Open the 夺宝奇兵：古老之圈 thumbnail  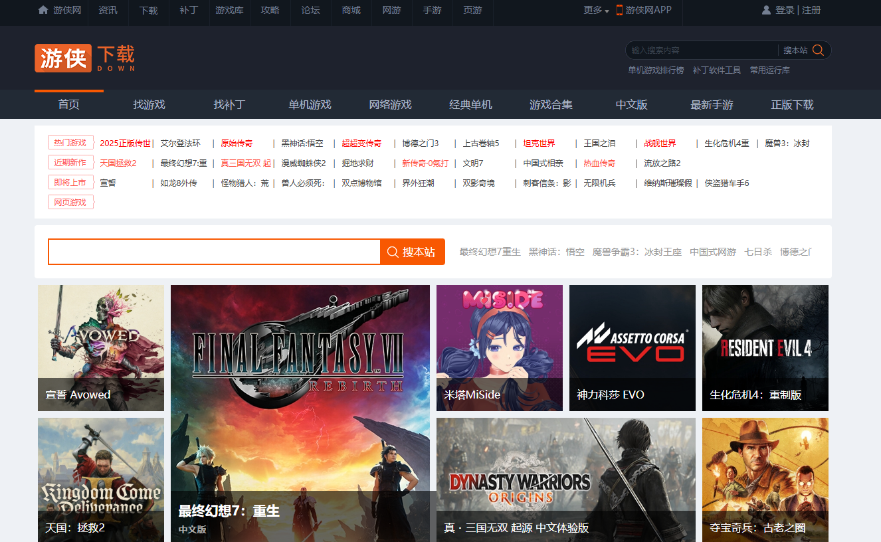coord(765,480)
